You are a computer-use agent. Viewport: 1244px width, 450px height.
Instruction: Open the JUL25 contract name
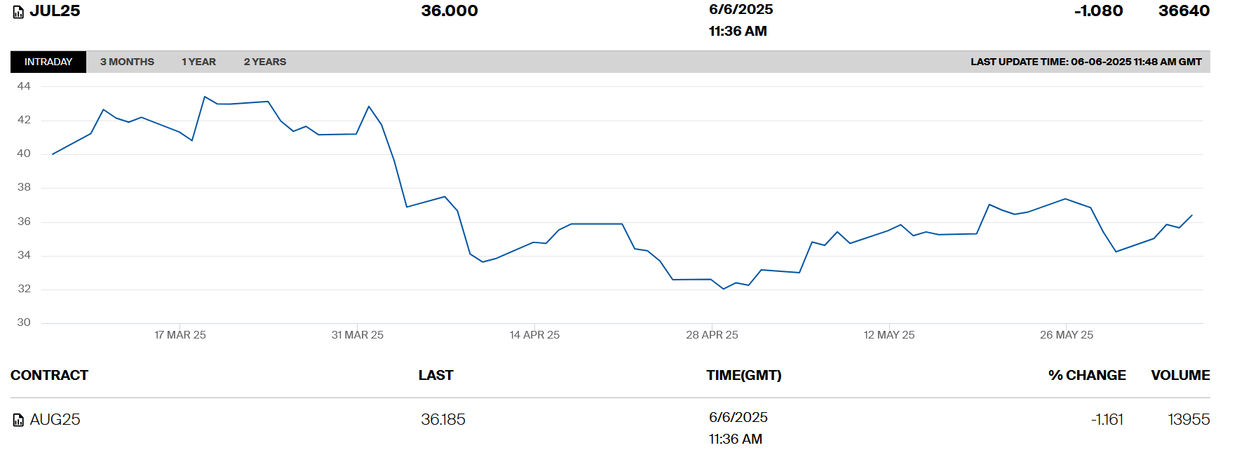[x=55, y=11]
